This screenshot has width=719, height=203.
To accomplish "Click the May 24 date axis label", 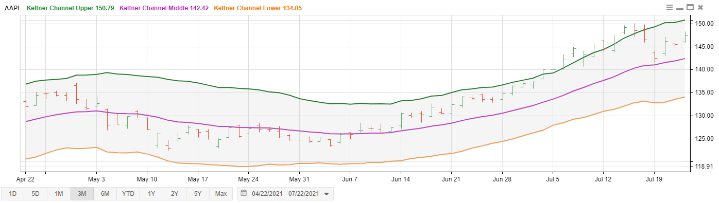I will click(248, 179).
